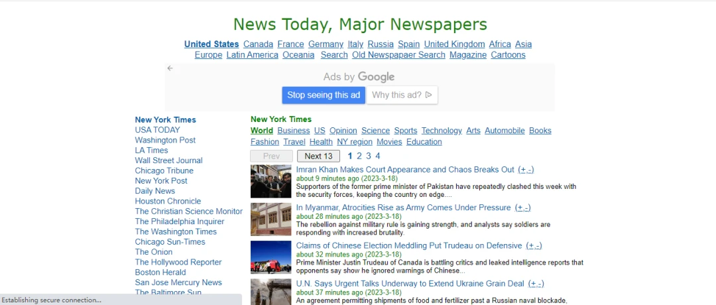Open the United Kingdom newspapers link
Image resolution: width=716 pixels, height=305 pixels.
[x=454, y=44]
